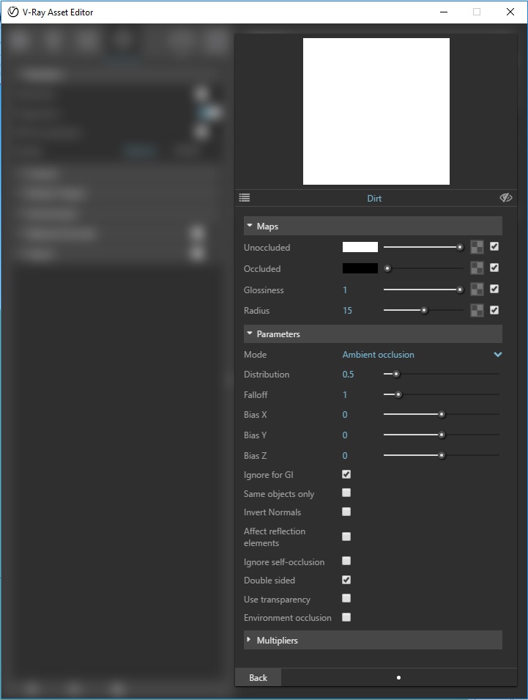Click the Glossiness slider handle
528x700 pixels.
tap(460, 290)
